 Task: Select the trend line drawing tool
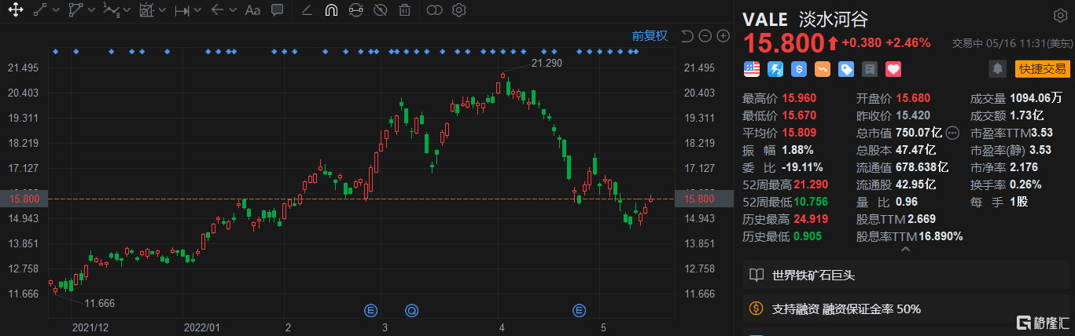[41, 10]
